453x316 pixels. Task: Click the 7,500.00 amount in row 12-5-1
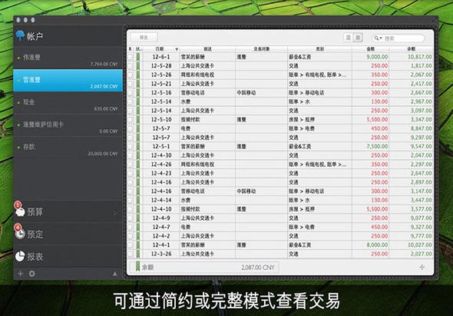[x=377, y=146]
